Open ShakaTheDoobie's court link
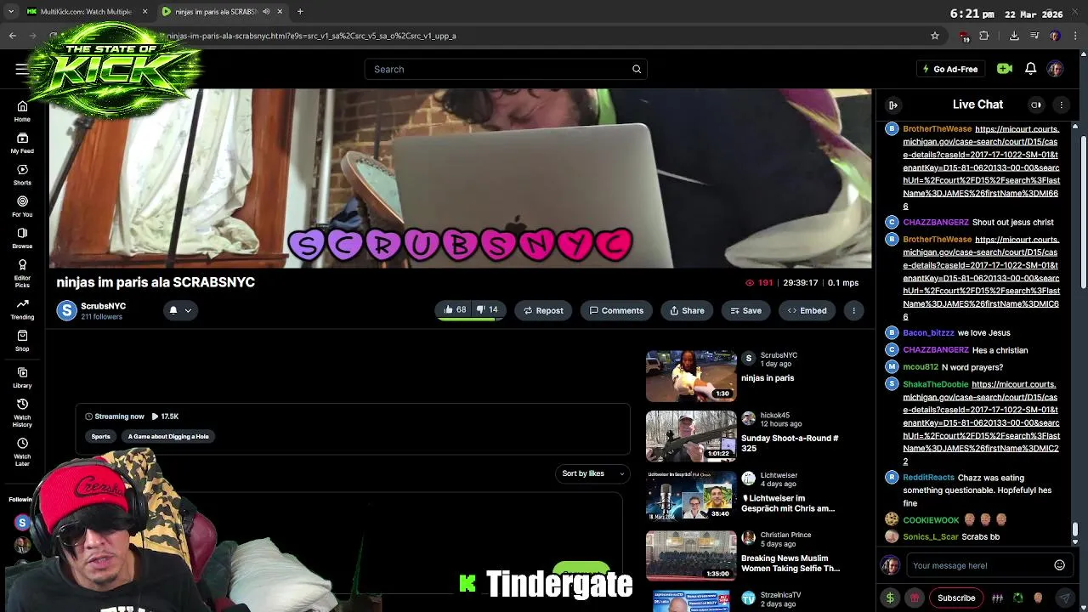Screen dimensions: 1088x612 [x=981, y=422]
